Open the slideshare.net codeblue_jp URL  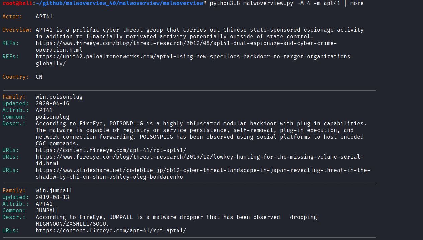pos(203,173)
